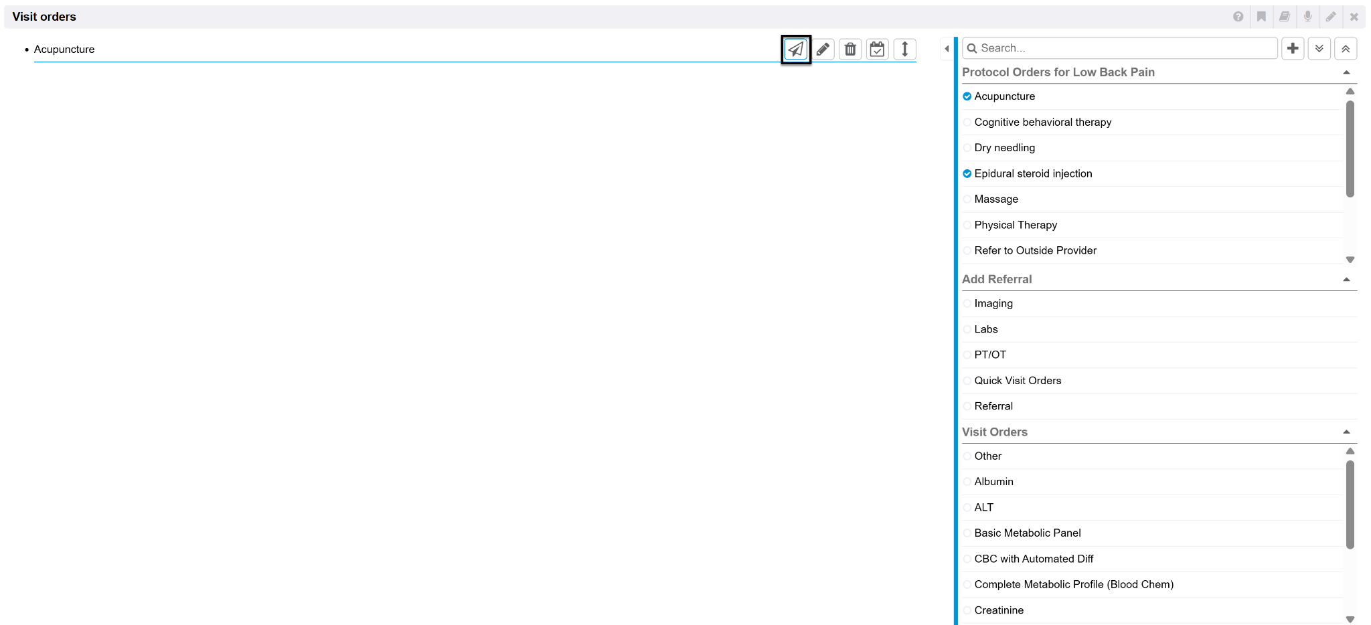This screenshot has width=1371, height=625.
Task: Expand all sections with double down chevron
Action: coord(1319,48)
